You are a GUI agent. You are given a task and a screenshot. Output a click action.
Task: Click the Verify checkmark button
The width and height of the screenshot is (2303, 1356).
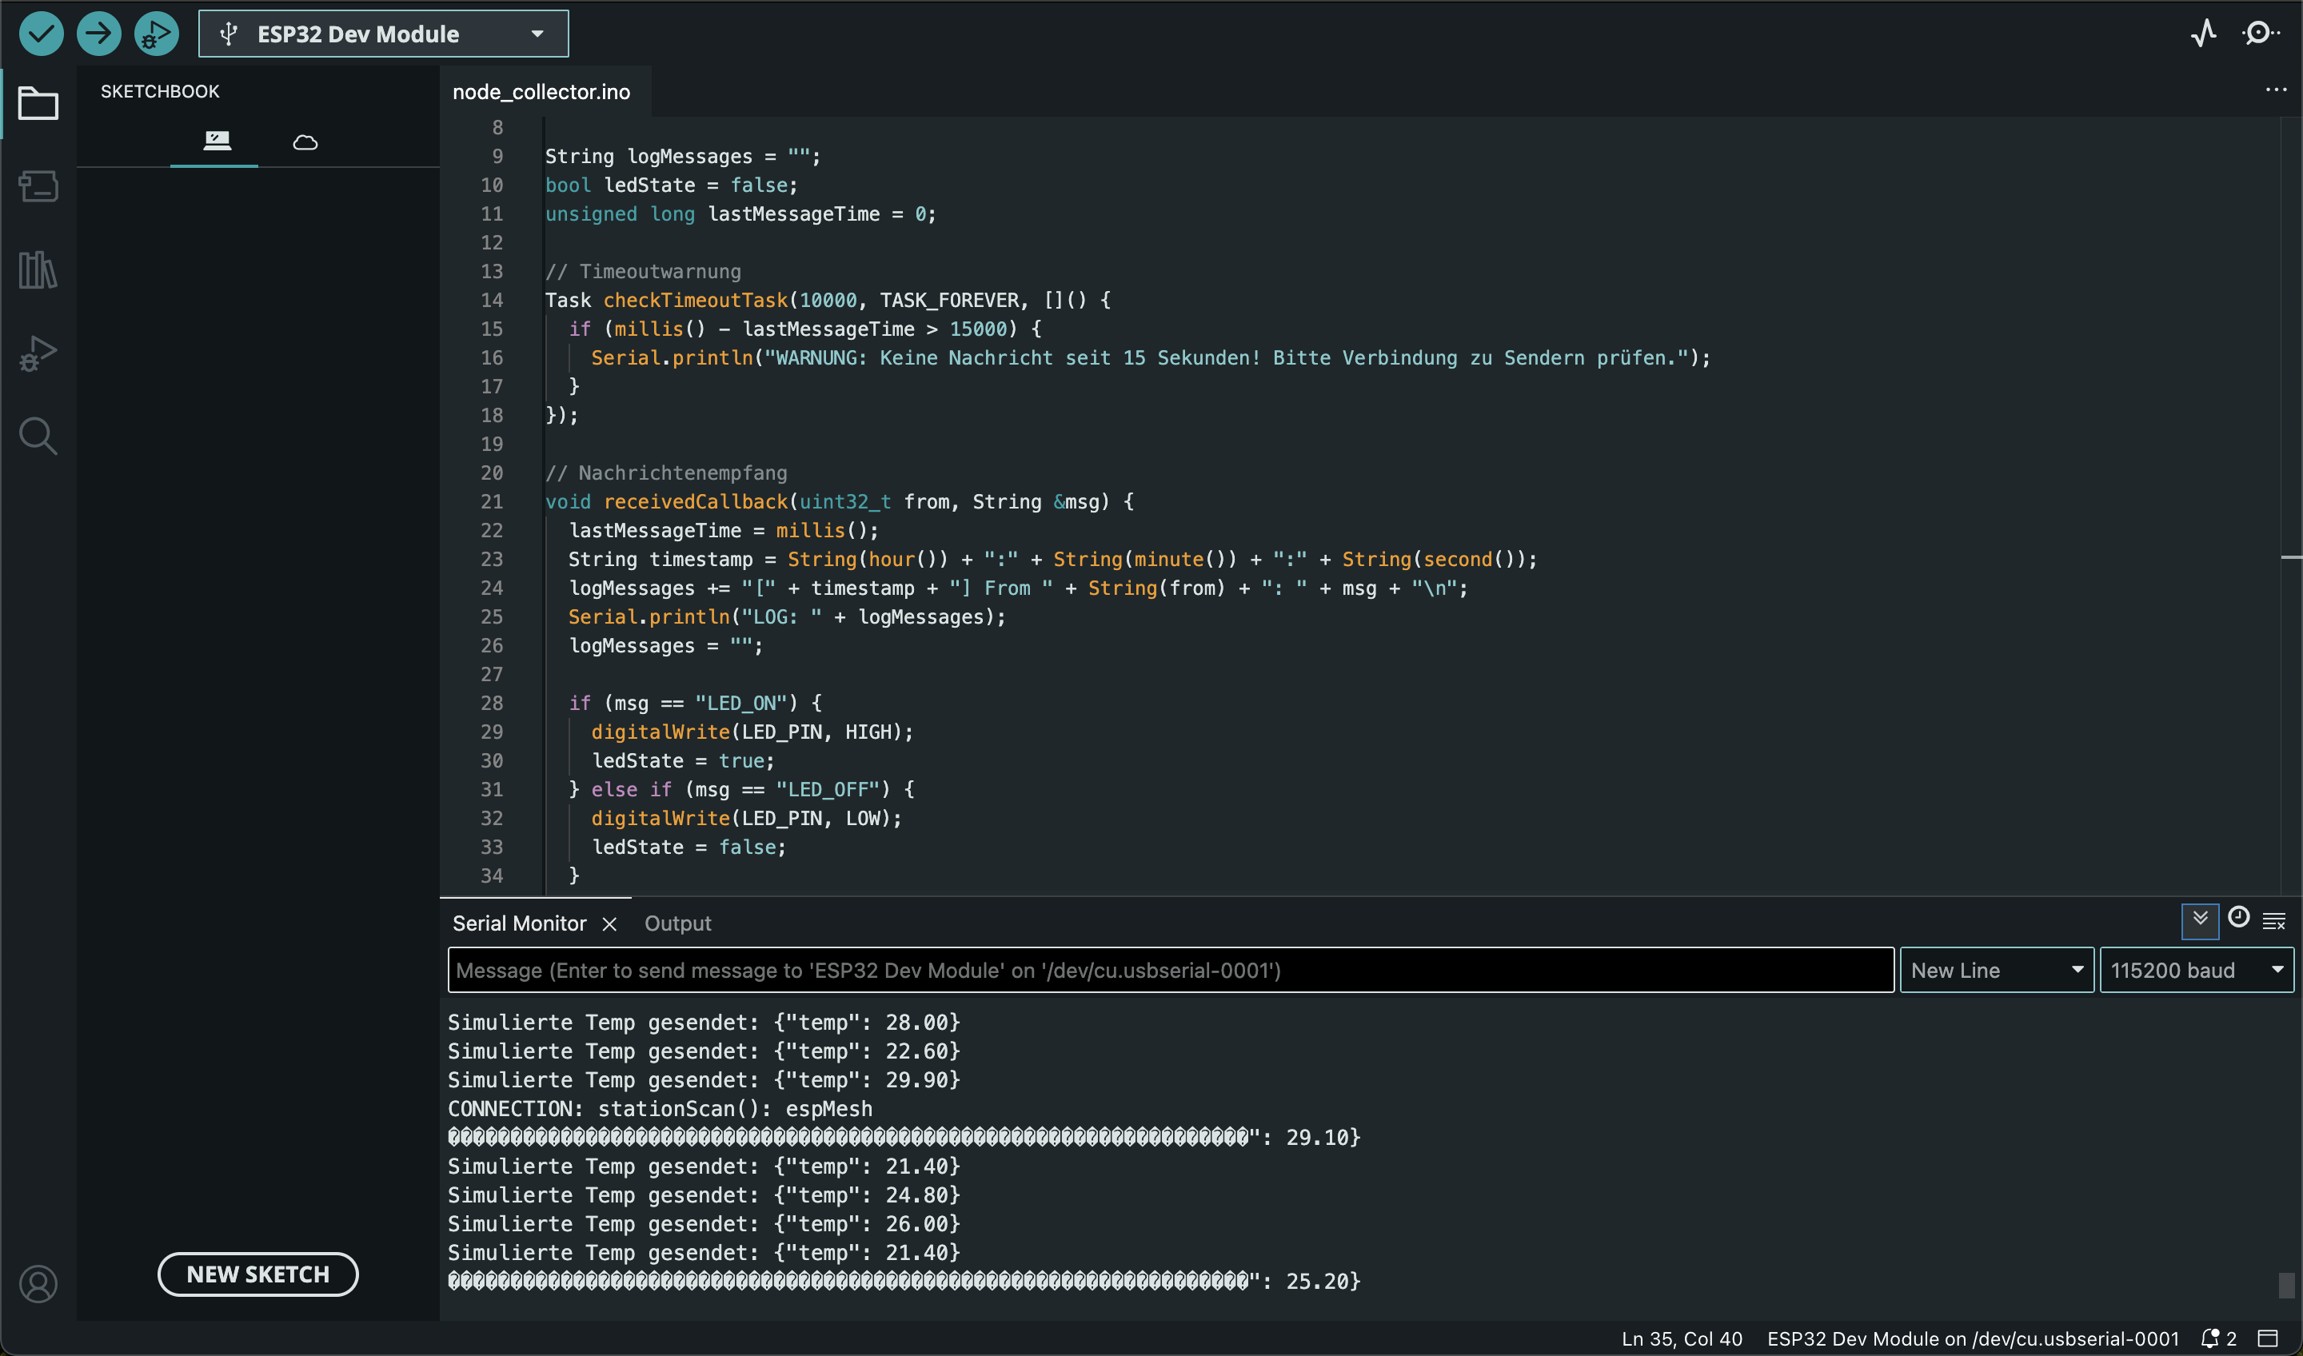point(41,34)
